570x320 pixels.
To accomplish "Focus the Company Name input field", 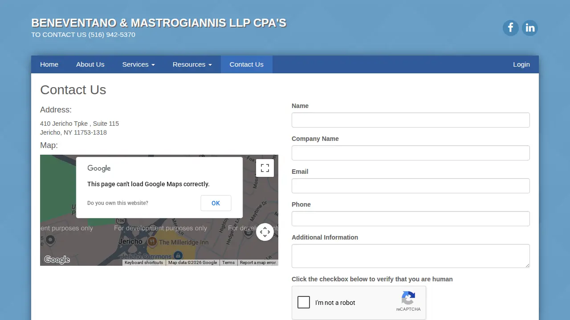I will [411, 153].
